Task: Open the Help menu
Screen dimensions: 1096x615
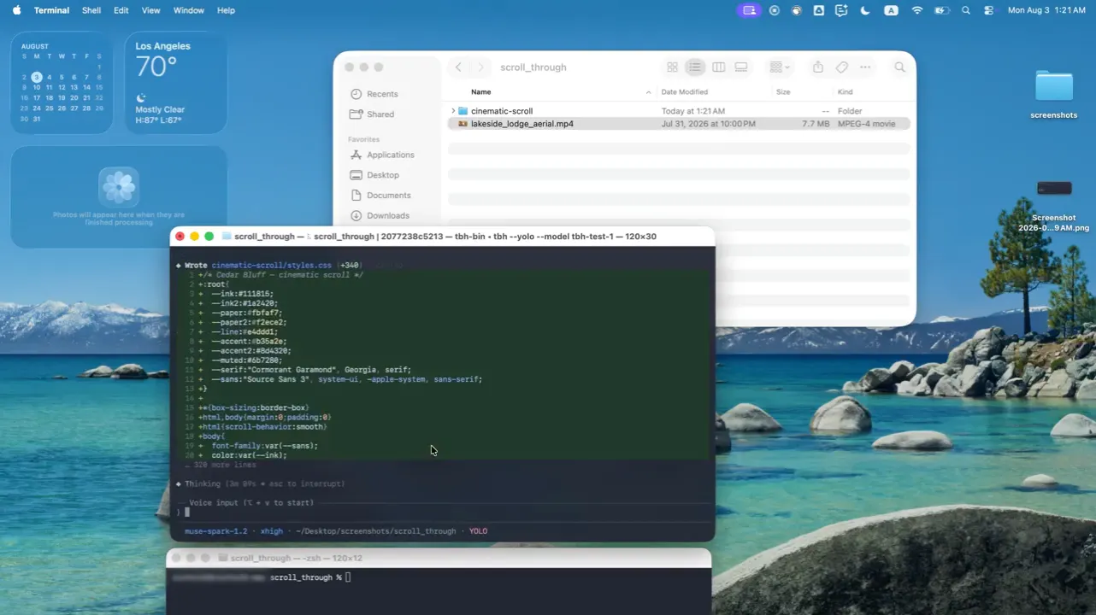Action: [x=226, y=10]
